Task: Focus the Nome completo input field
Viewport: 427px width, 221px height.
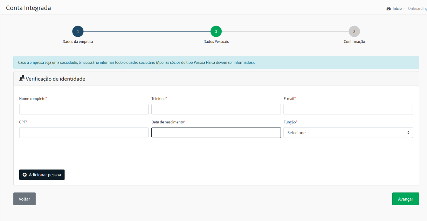Action: (x=84, y=109)
